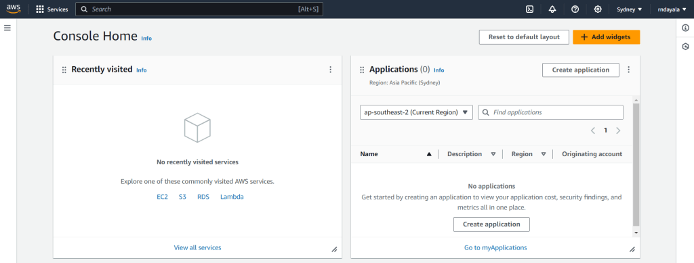Viewport: 694px width, 263px height.
Task: Click resize handle of Applications widget
Action: [x=632, y=249]
